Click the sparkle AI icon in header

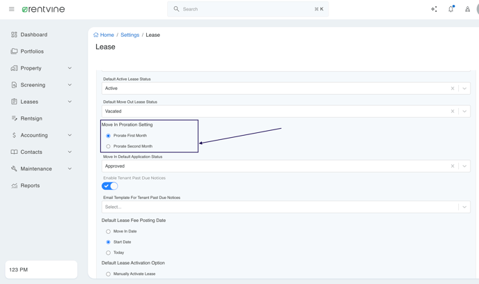(434, 9)
